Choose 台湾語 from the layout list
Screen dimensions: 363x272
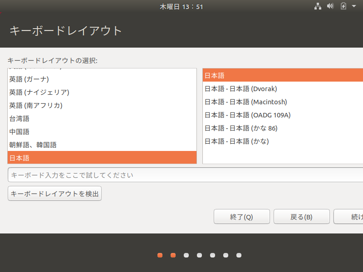click(102, 119)
